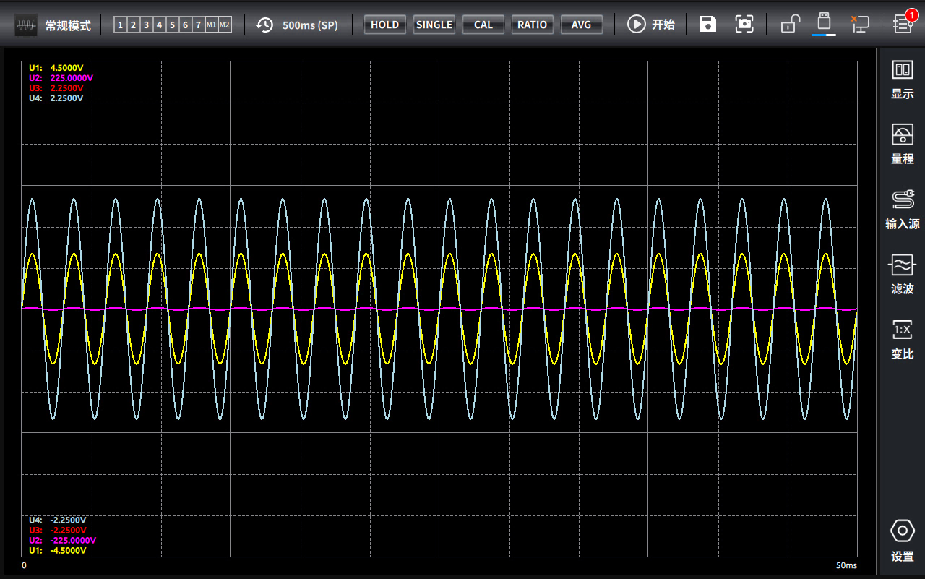Select the U2 -225.0000V lower scale label
The width and height of the screenshot is (925, 579).
[62, 540]
